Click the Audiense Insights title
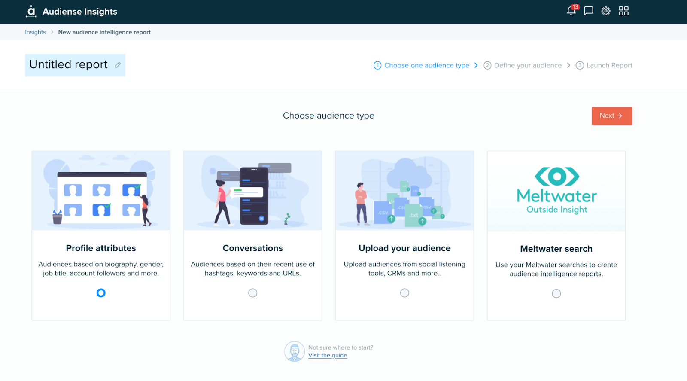687x381 pixels. pos(80,12)
